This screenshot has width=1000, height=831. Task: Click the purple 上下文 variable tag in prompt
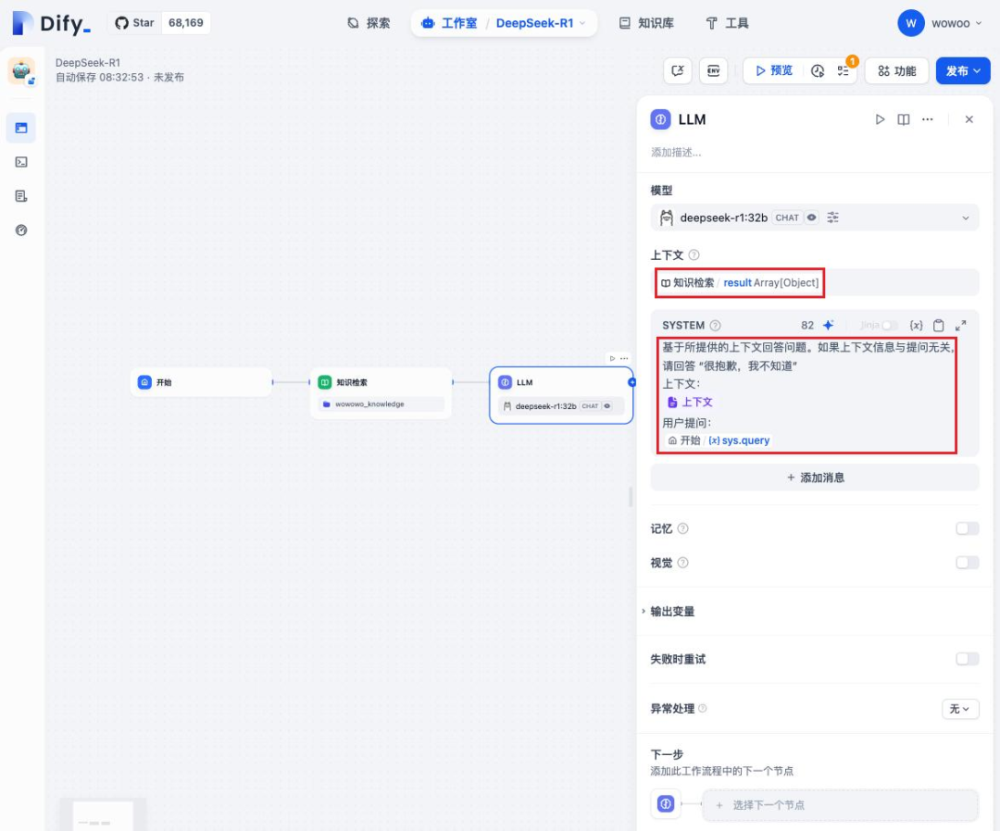(690, 403)
